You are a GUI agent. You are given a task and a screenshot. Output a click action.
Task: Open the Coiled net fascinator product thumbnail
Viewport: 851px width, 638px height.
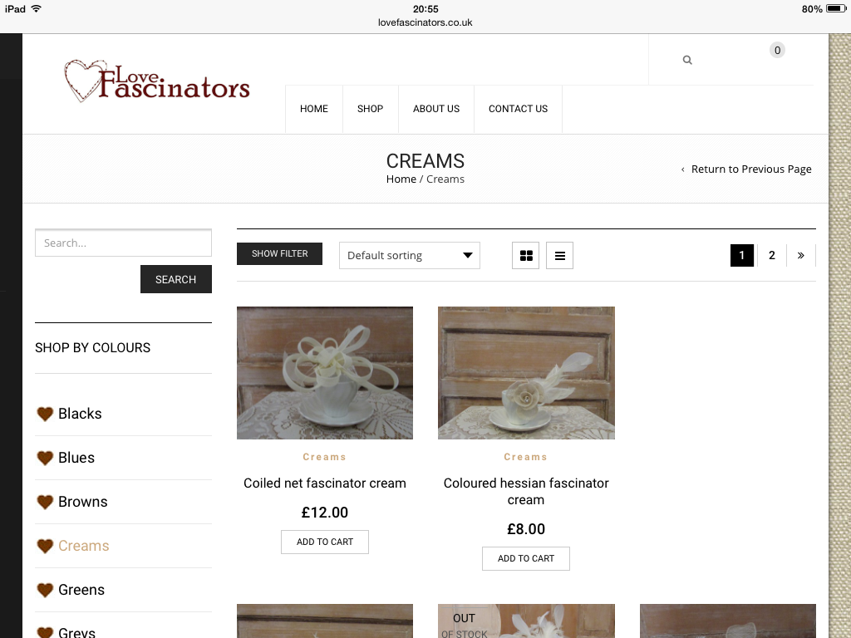click(x=325, y=373)
